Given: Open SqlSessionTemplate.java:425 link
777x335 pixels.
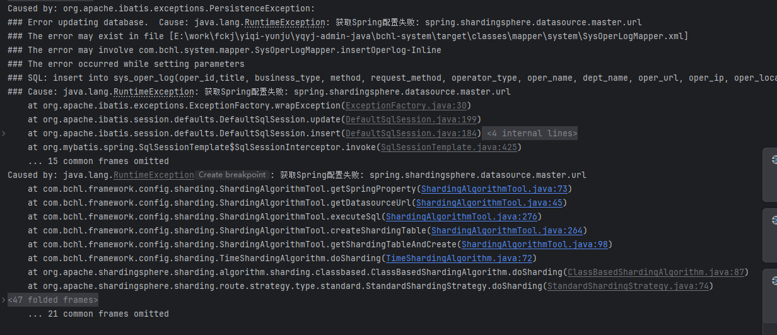Looking at the screenshot, I should click(448, 147).
